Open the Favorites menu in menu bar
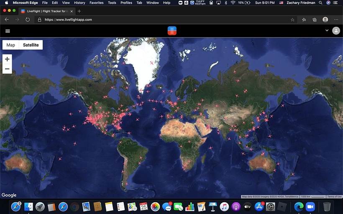The height and width of the screenshot is (214, 343). 96,3
